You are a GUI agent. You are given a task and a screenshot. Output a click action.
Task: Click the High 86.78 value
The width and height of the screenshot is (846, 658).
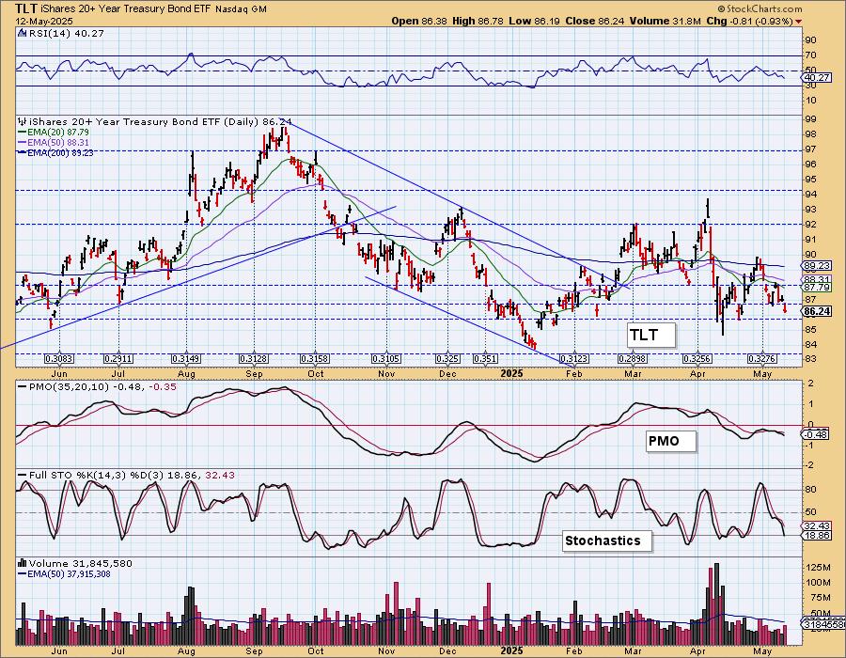[x=478, y=21]
